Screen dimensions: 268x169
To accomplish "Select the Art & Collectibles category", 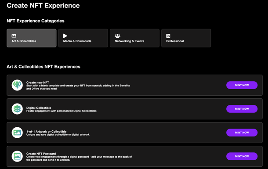I will 32,38.
